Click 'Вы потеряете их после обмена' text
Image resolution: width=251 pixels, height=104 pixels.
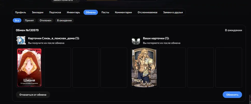pos(162,43)
